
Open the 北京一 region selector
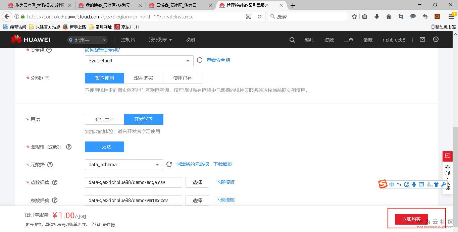click(x=87, y=39)
